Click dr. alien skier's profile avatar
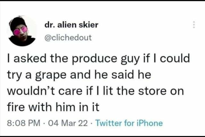The height and width of the screenshot is (137, 205). click(x=22, y=31)
